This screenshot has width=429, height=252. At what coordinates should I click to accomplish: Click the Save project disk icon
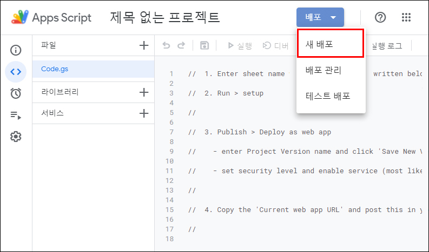coord(204,46)
